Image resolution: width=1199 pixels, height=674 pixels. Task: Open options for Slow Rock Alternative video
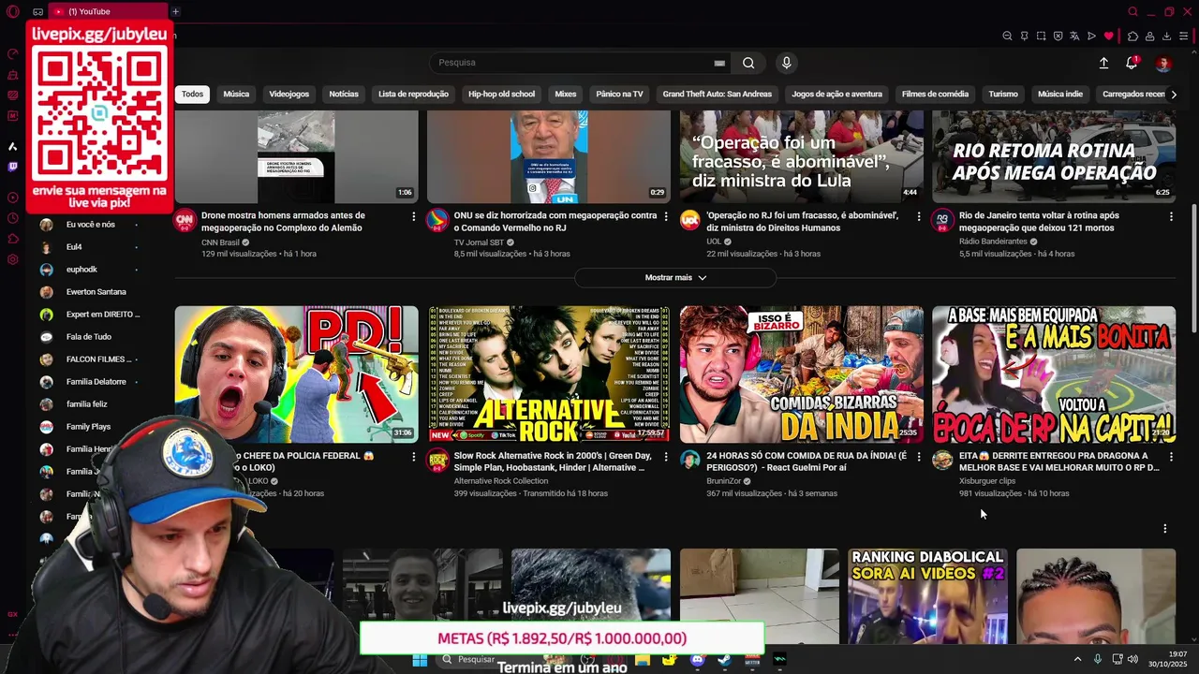(x=666, y=457)
